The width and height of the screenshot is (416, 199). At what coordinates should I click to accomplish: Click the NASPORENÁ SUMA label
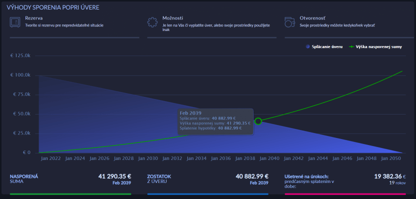pyautogui.click(x=24, y=179)
